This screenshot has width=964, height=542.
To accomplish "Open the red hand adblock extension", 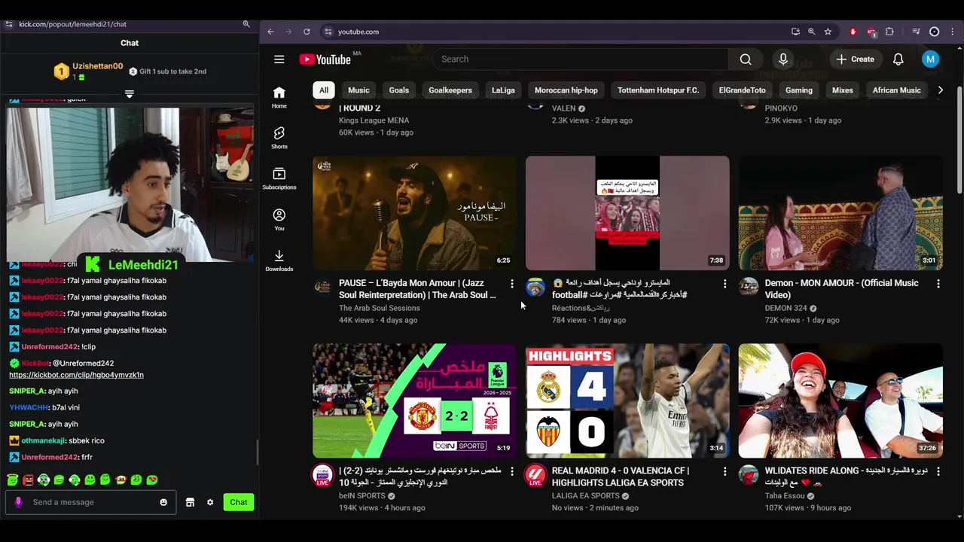I will (x=853, y=32).
